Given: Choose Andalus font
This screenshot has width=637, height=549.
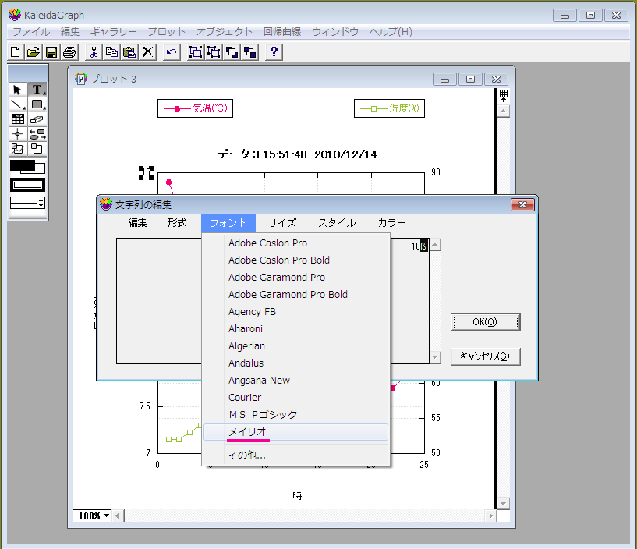Looking at the screenshot, I should (x=295, y=363).
